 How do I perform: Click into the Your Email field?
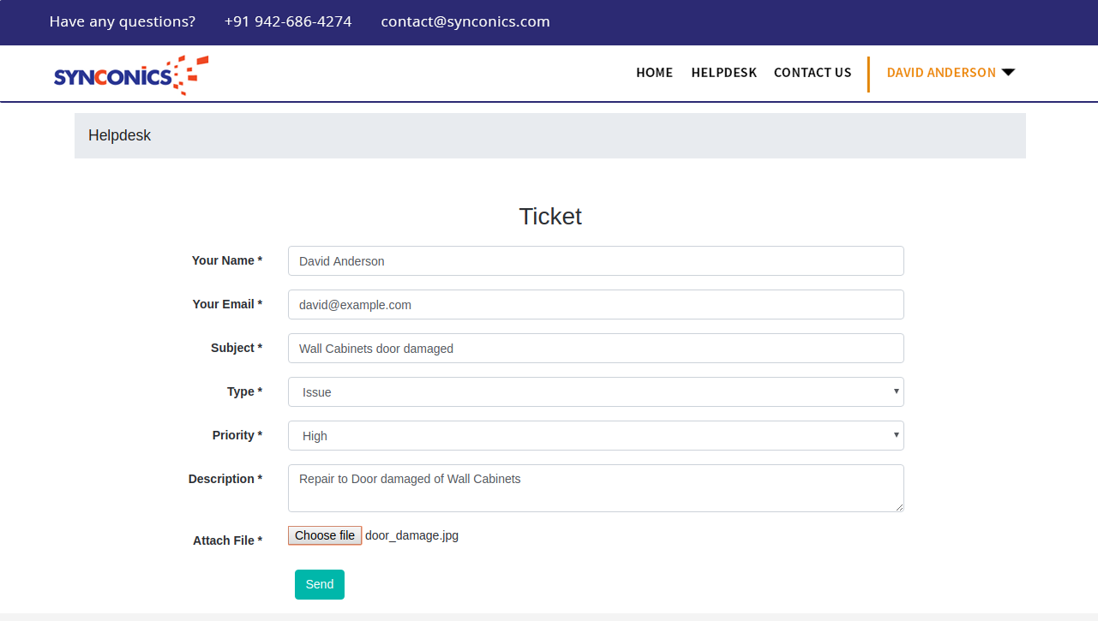click(595, 305)
